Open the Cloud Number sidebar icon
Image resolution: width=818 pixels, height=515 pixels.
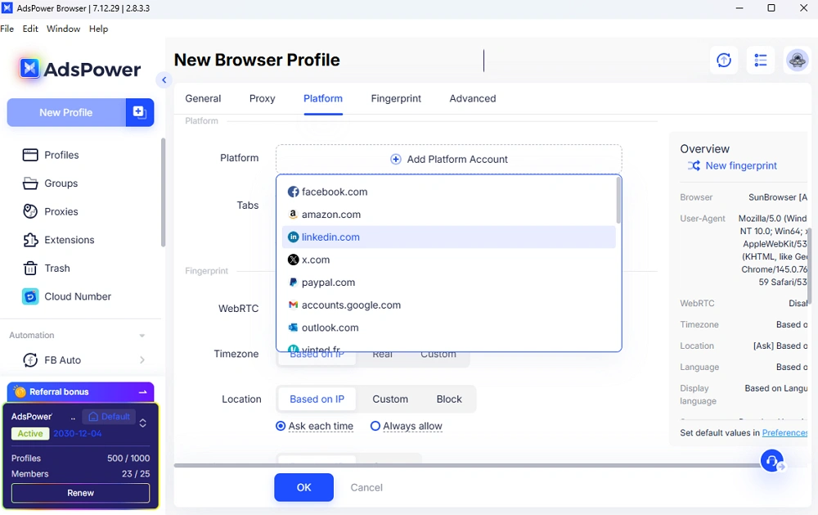pyautogui.click(x=30, y=296)
